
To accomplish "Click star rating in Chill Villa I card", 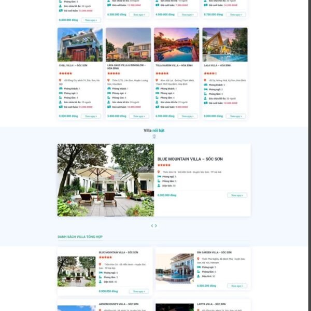I will point(65,73).
